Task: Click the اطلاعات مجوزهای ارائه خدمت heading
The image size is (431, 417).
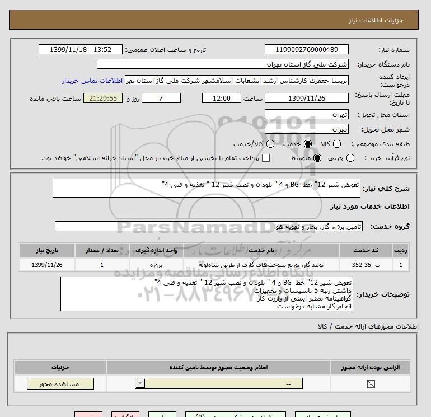Action: click(368, 326)
